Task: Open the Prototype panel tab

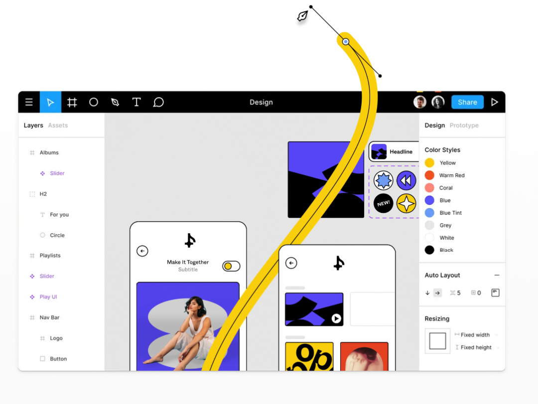Action: [x=464, y=125]
